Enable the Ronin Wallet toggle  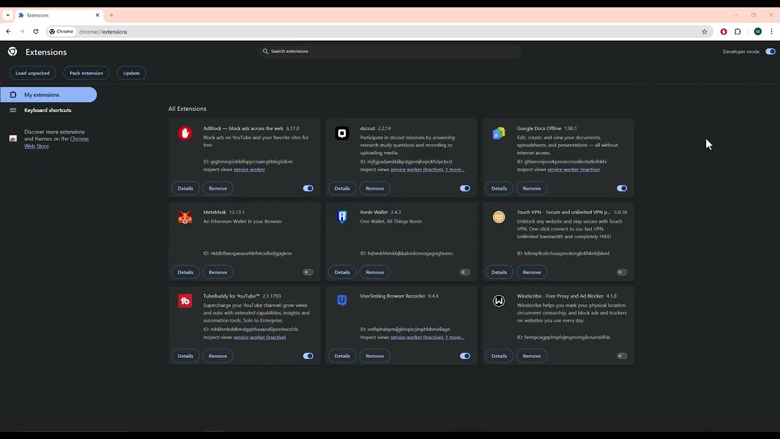(465, 273)
